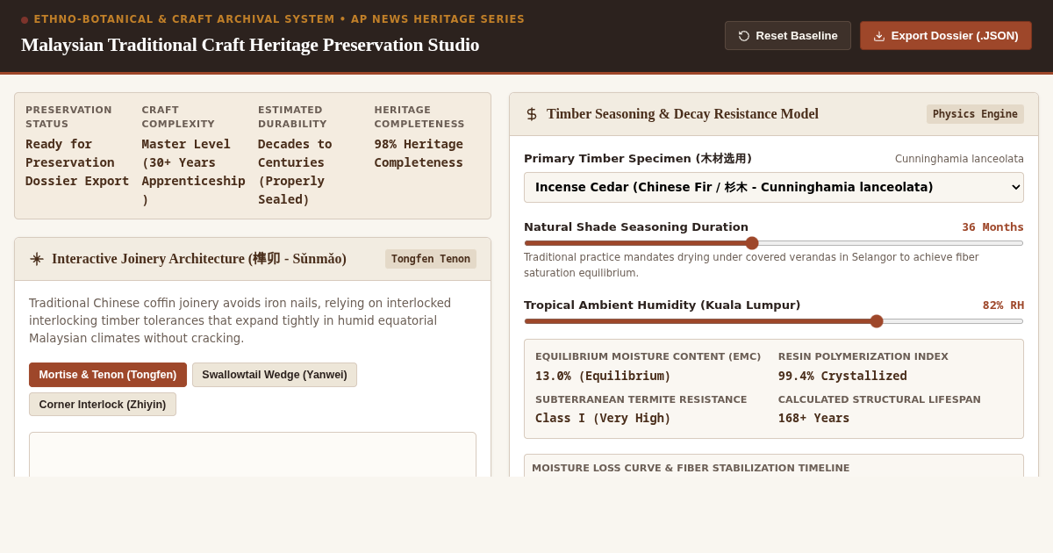
Task: Click '99.4% Crystallized' resin index value
Action: [x=842, y=376]
